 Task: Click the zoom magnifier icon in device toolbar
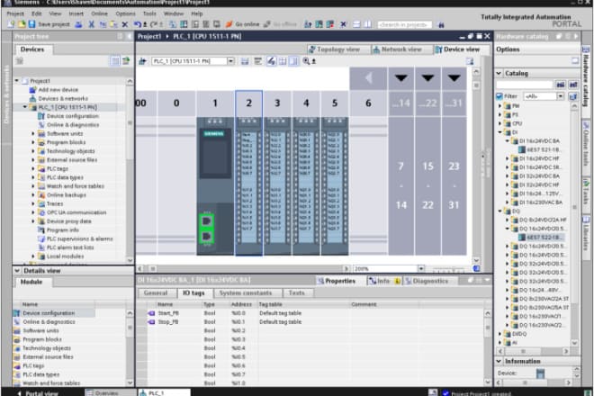click(x=306, y=61)
